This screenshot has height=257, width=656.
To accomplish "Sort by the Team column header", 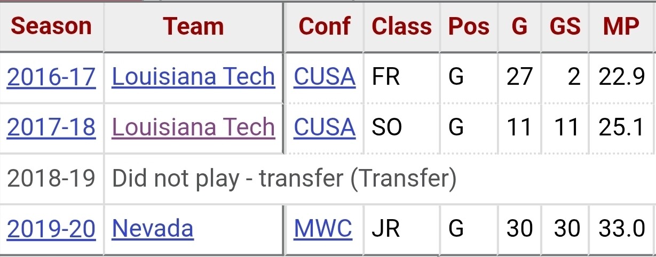I will (193, 27).
